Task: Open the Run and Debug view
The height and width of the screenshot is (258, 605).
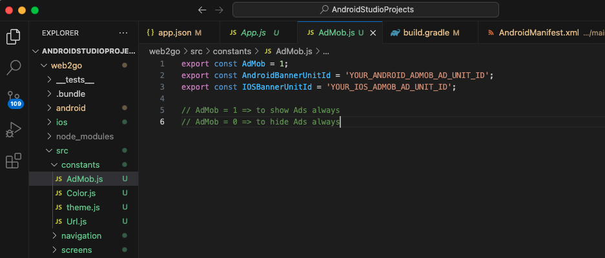Action: [x=14, y=130]
